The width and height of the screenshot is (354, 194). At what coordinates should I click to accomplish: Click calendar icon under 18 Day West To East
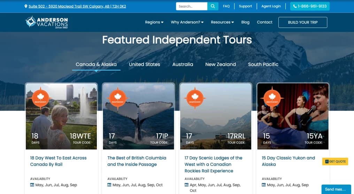tap(32, 185)
